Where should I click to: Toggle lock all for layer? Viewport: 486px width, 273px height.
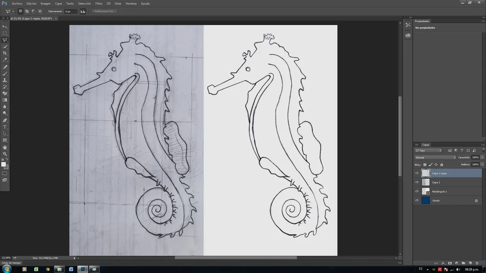pyautogui.click(x=442, y=165)
